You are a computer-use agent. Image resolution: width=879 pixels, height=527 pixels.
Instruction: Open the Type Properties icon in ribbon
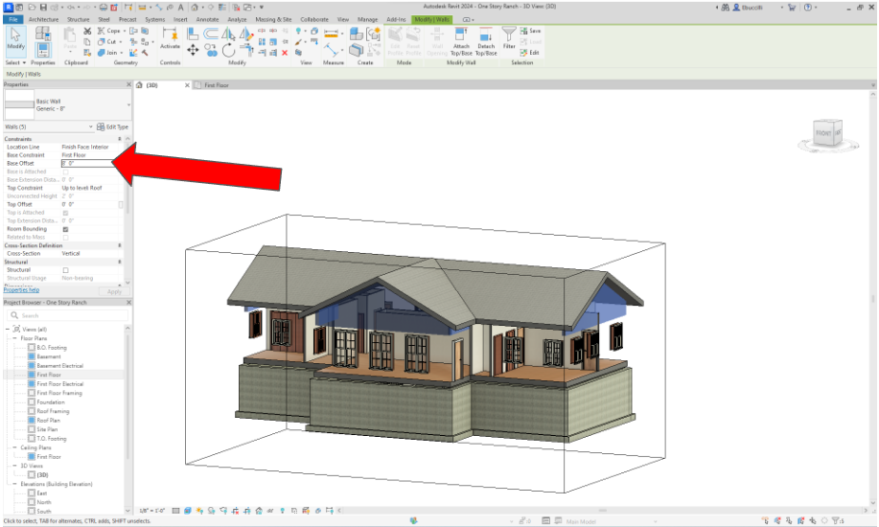coord(43,34)
